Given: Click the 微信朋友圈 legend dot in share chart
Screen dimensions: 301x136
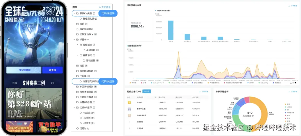Looking at the screenshot, I should [x=286, y=113].
